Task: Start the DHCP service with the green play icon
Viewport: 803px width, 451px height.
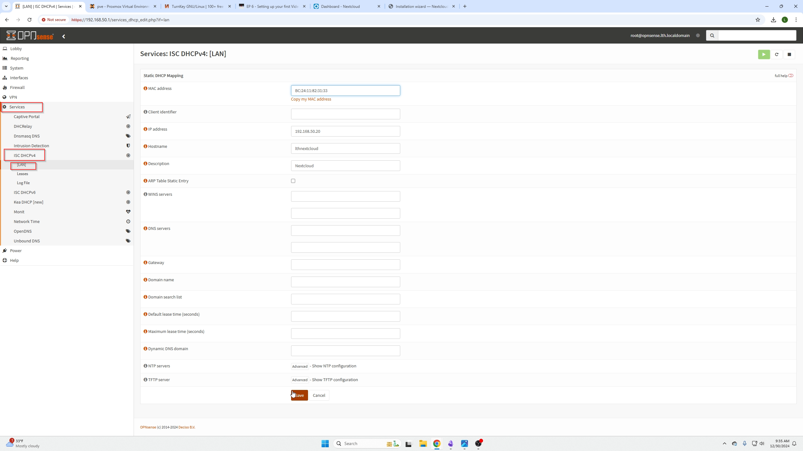Action: coord(764,54)
